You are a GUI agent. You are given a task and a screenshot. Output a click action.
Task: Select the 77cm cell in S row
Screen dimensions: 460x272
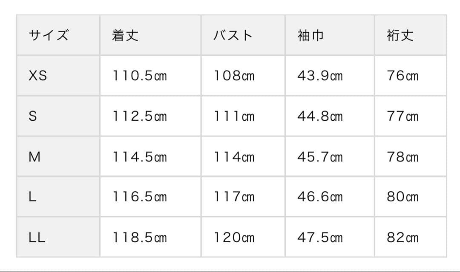click(402, 116)
